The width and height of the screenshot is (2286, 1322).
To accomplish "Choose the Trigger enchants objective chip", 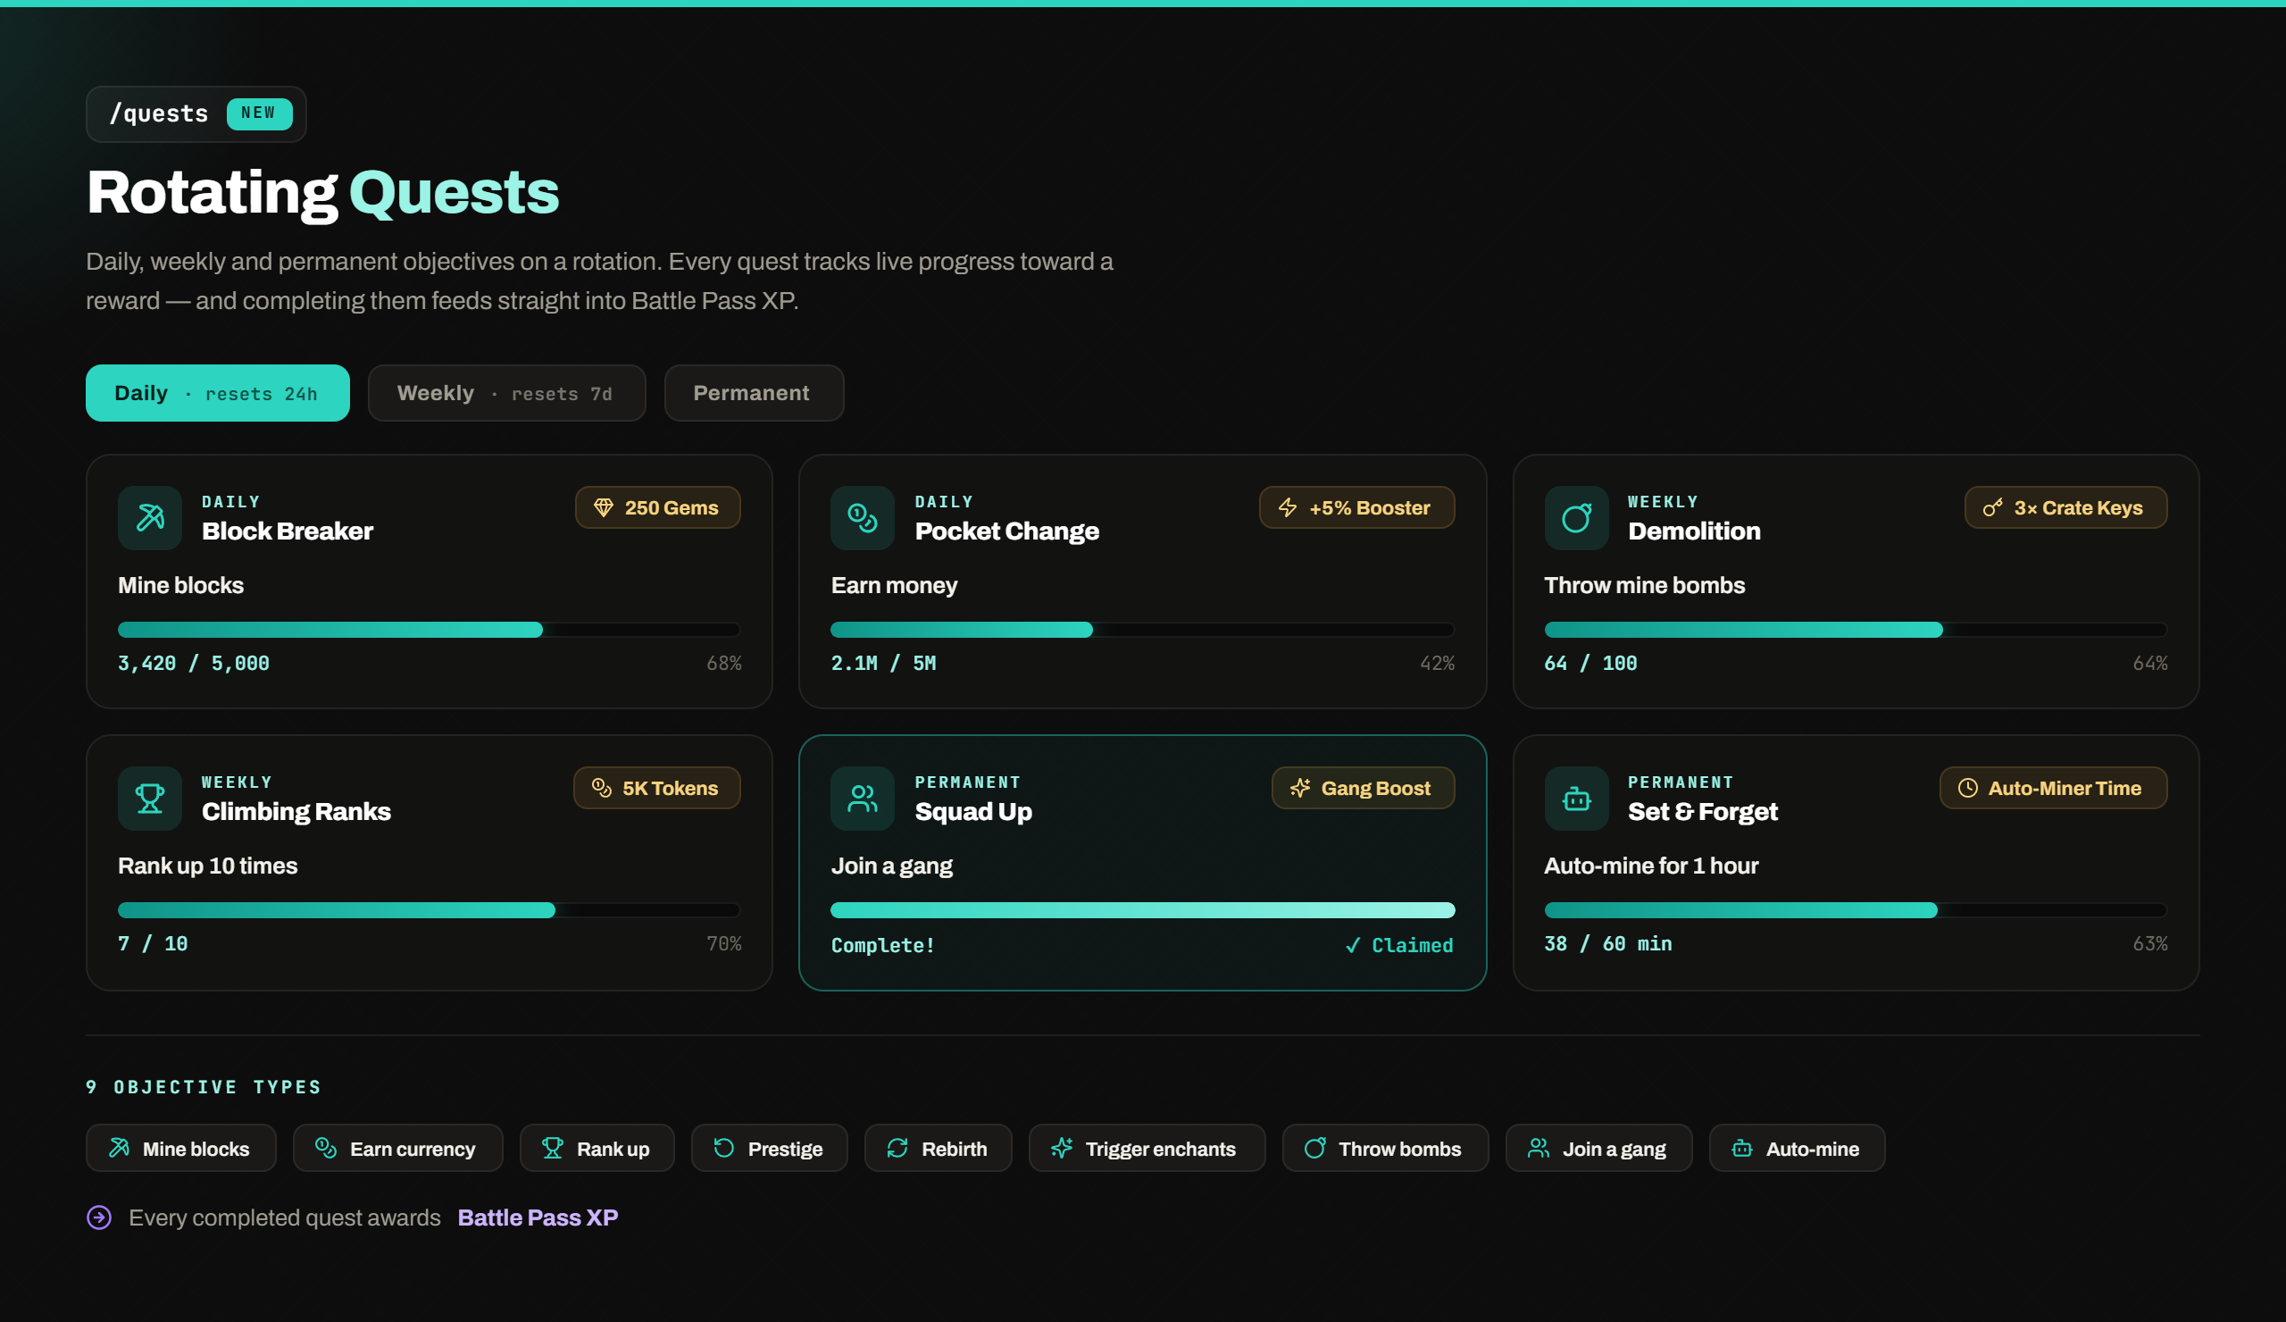I will (x=1147, y=1149).
